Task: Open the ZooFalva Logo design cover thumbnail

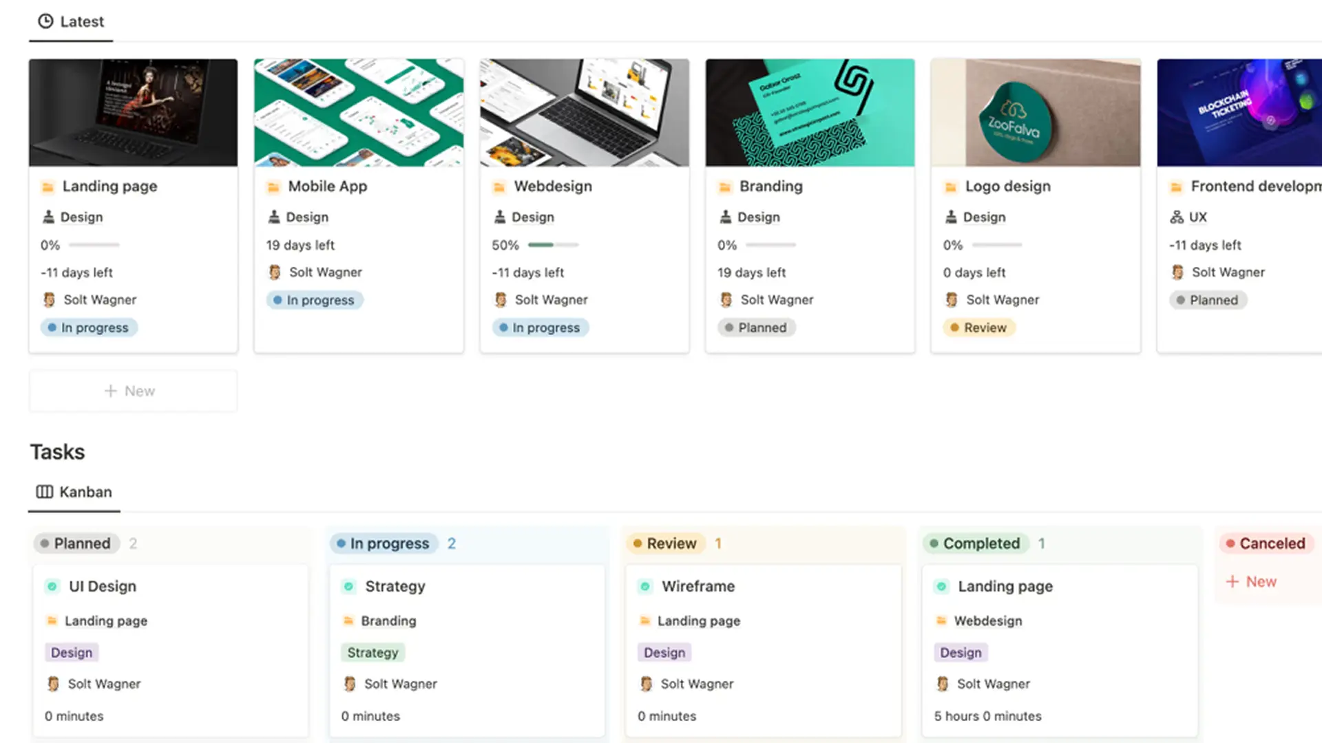Action: point(1036,113)
